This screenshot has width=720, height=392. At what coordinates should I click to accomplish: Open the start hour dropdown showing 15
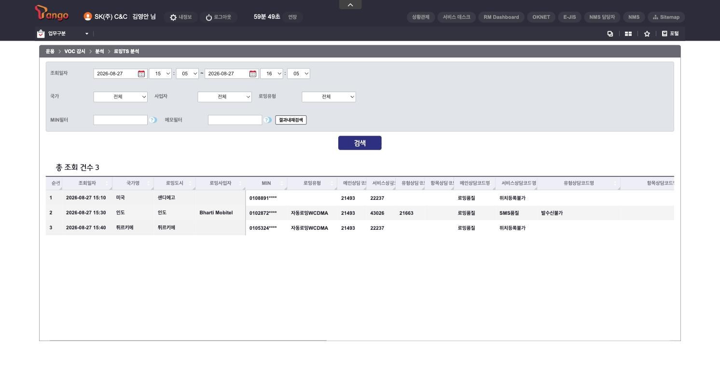[161, 74]
